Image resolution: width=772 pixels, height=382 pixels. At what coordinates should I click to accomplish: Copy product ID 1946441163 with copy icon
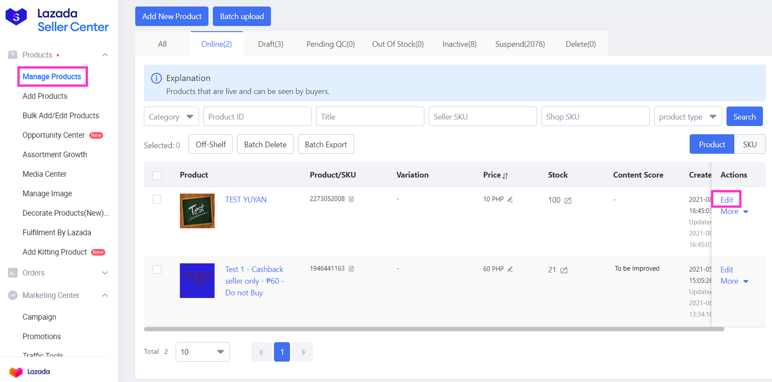(x=351, y=269)
